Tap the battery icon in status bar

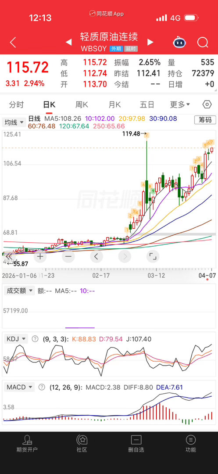(x=191, y=18)
